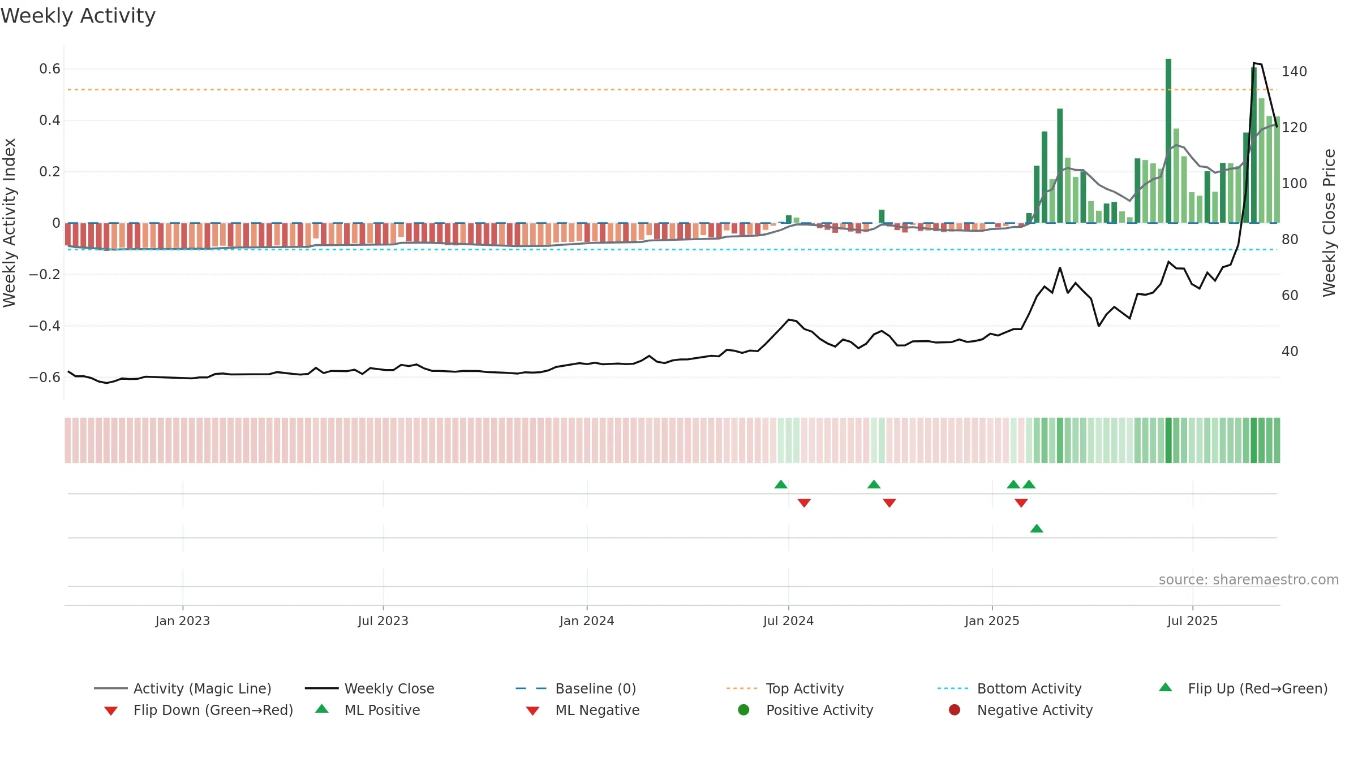The height and width of the screenshot is (763, 1358).
Task: Click the Weekly Activity chart title
Action: (x=78, y=16)
